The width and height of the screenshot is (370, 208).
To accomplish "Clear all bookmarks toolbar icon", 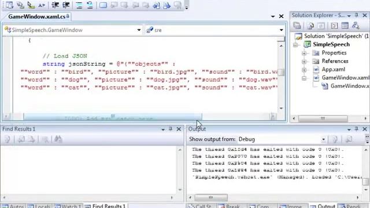I will pos(177,5).
